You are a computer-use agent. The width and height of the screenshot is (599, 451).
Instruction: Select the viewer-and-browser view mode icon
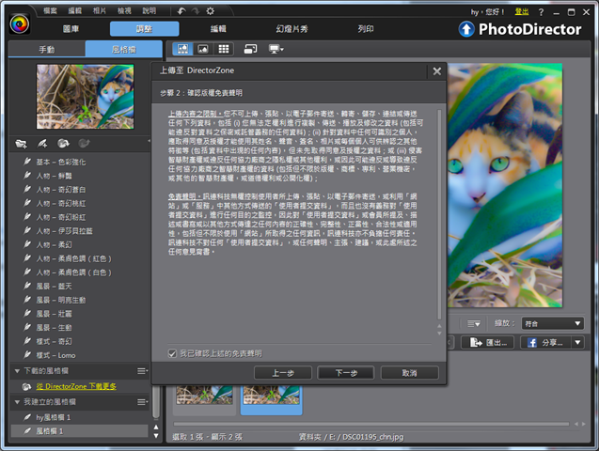182,49
